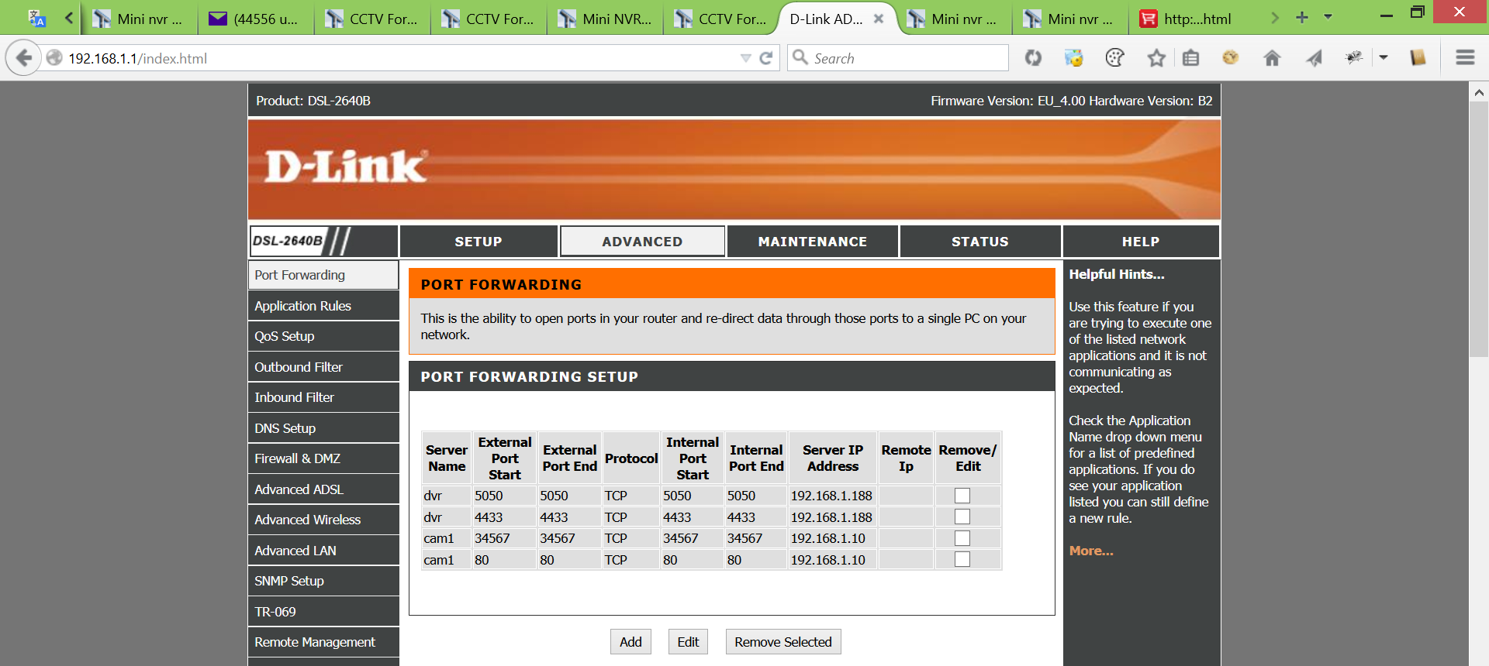Image resolution: width=1489 pixels, height=666 pixels.
Task: Switch to the (44556 u... mail tab
Action: pyautogui.click(x=255, y=19)
